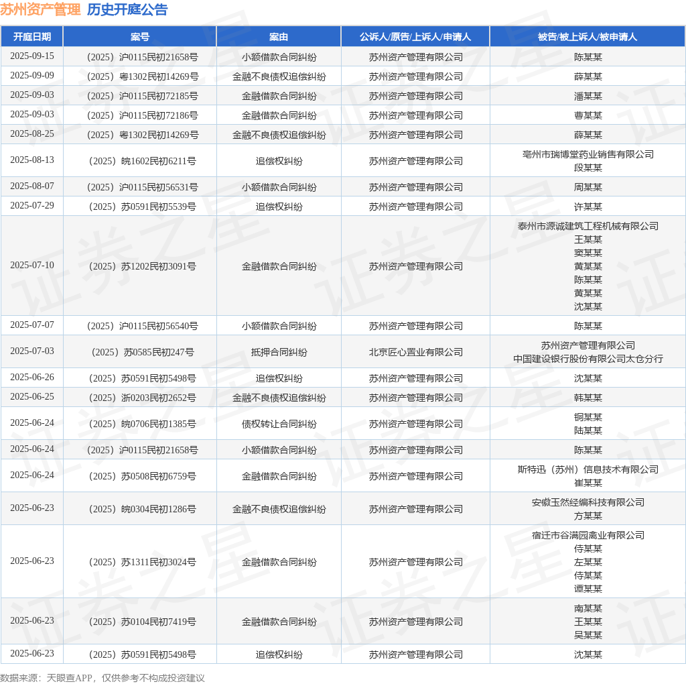
Task: Select date cell 2025-07-03
Action: click(x=32, y=351)
